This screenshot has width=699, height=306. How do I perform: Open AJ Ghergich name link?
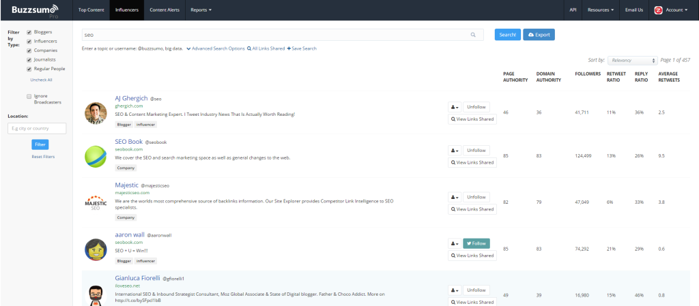pos(131,98)
